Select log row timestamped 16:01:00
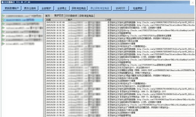Viewport: 196px width, 117px height. tap(120, 52)
